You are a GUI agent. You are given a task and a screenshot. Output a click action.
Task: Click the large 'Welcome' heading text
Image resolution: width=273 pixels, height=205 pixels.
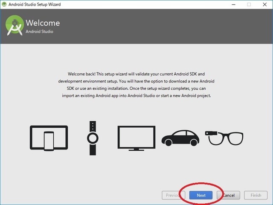coord(43,23)
